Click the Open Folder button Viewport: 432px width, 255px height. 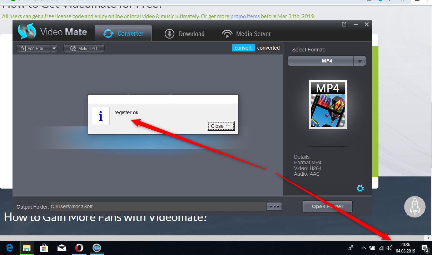click(328, 206)
